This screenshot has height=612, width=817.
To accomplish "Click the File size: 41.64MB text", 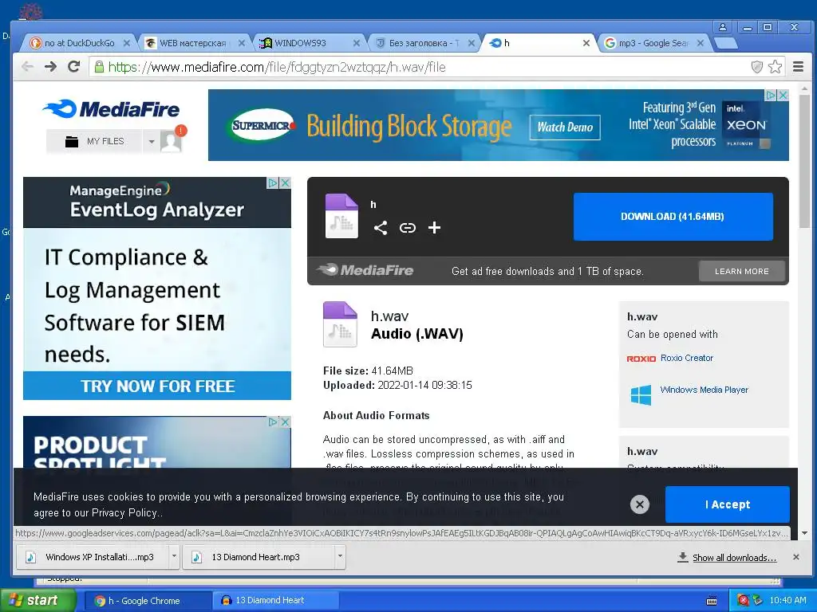I will pos(368,371).
